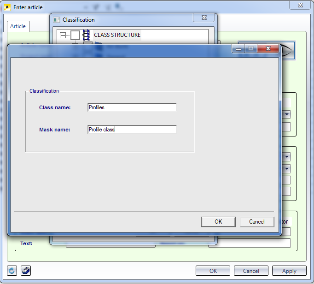Click Cancel in Enter article window
This screenshot has height=284, width=314.
pyautogui.click(x=251, y=271)
